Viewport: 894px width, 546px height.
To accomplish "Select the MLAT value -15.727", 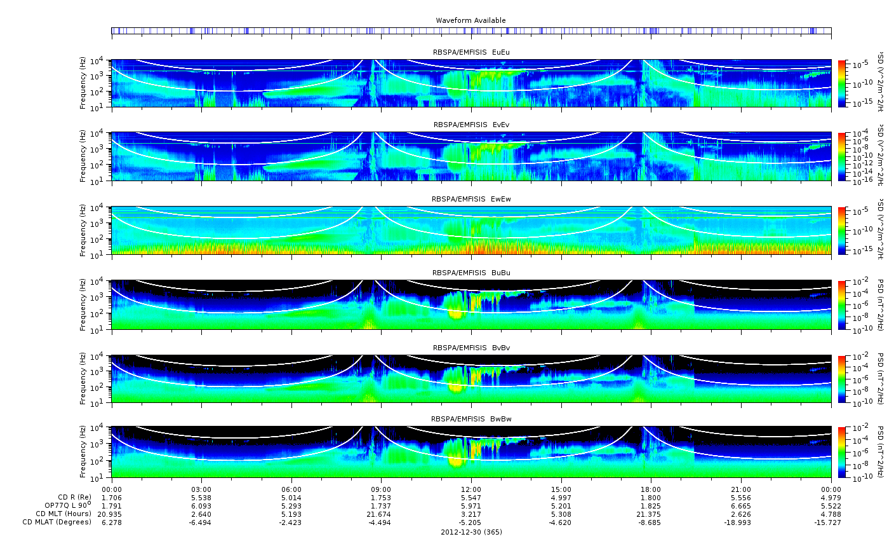I will coord(829,522).
